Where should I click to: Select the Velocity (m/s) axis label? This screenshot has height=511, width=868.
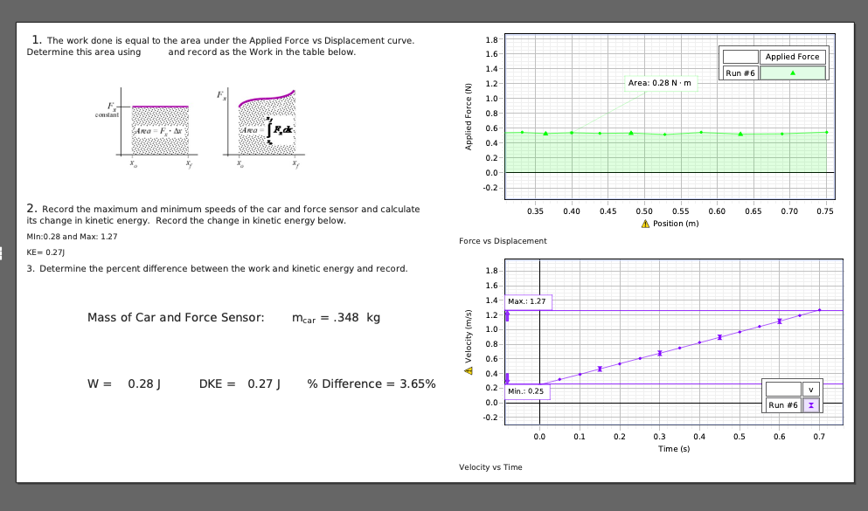tap(469, 335)
